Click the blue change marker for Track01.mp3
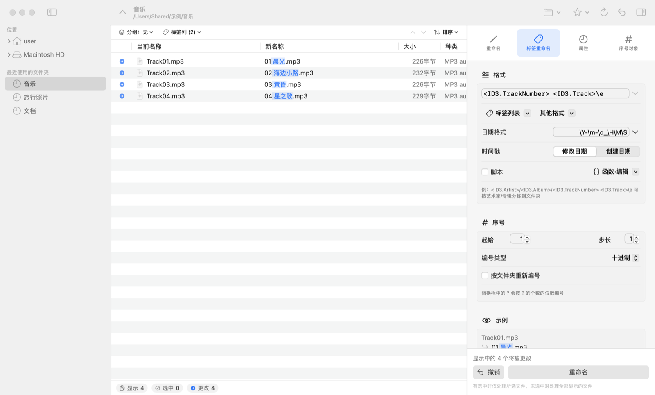The height and width of the screenshot is (395, 655). point(122,61)
